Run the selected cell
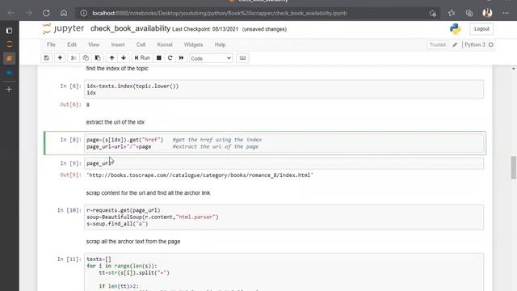517x291 pixels. (142, 58)
